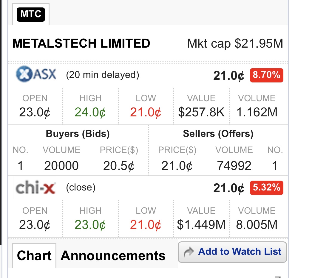Click seller volume 74992
Image resolution: width=312 pixels, height=278 pixels.
click(234, 166)
